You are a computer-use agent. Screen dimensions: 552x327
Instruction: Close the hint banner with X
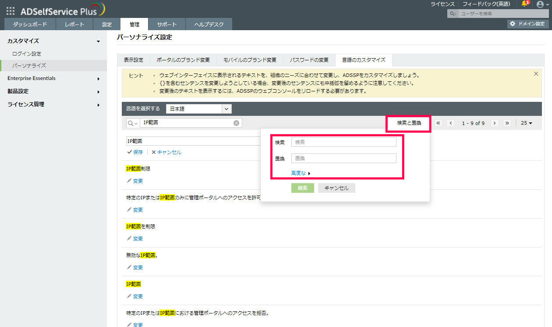click(x=536, y=74)
